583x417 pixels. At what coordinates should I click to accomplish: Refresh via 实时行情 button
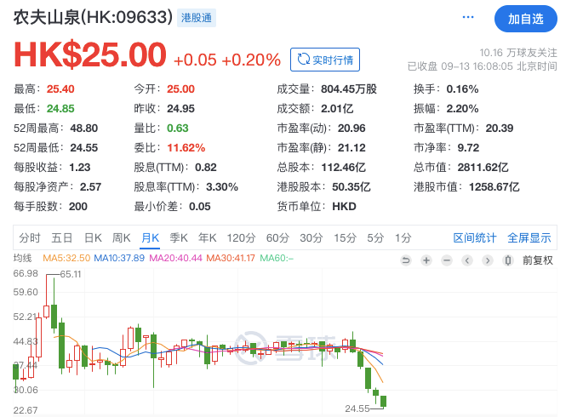(x=325, y=60)
